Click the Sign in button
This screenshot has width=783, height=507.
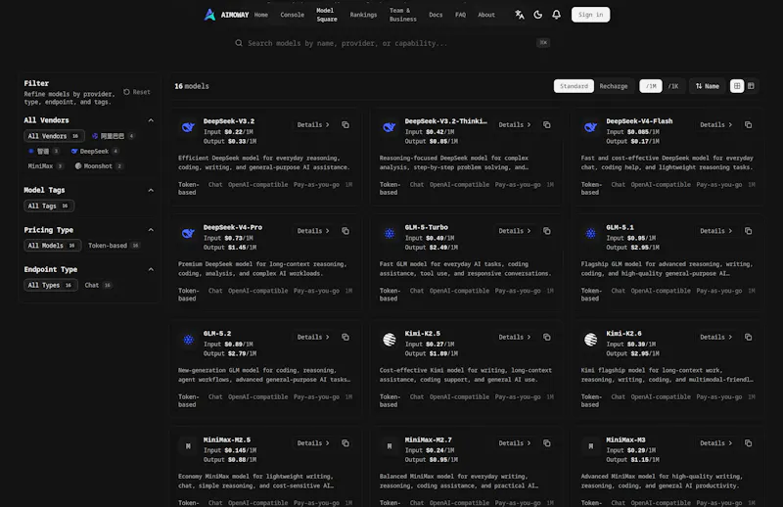point(590,15)
